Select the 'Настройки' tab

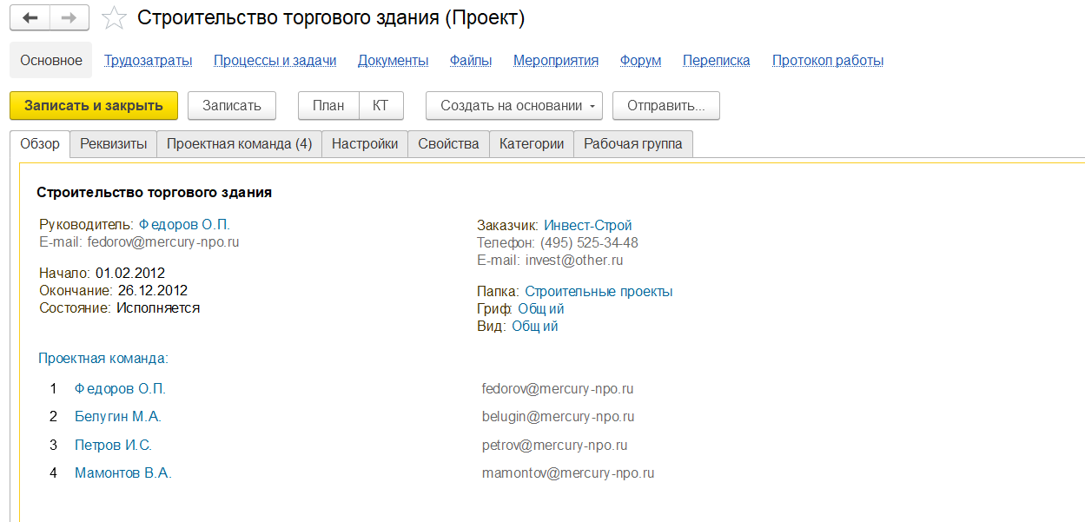pyautogui.click(x=365, y=144)
